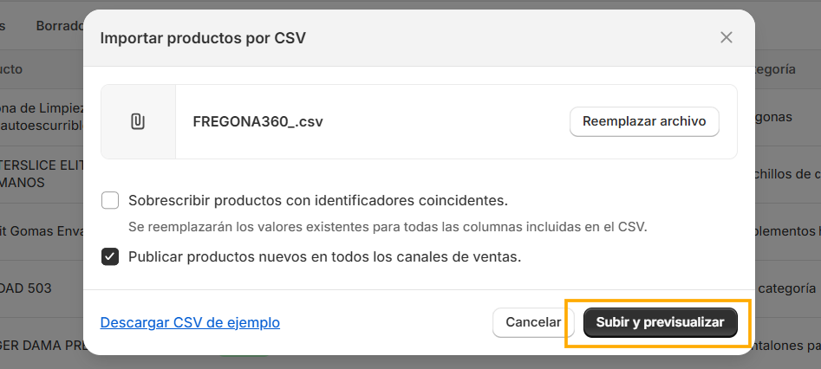The width and height of the screenshot is (821, 369).
Task: Switch to the Borrador tab behind dialog
Action: point(60,26)
